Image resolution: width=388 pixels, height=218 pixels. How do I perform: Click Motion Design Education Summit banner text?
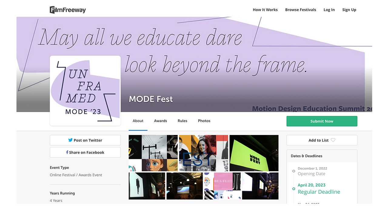pos(312,108)
